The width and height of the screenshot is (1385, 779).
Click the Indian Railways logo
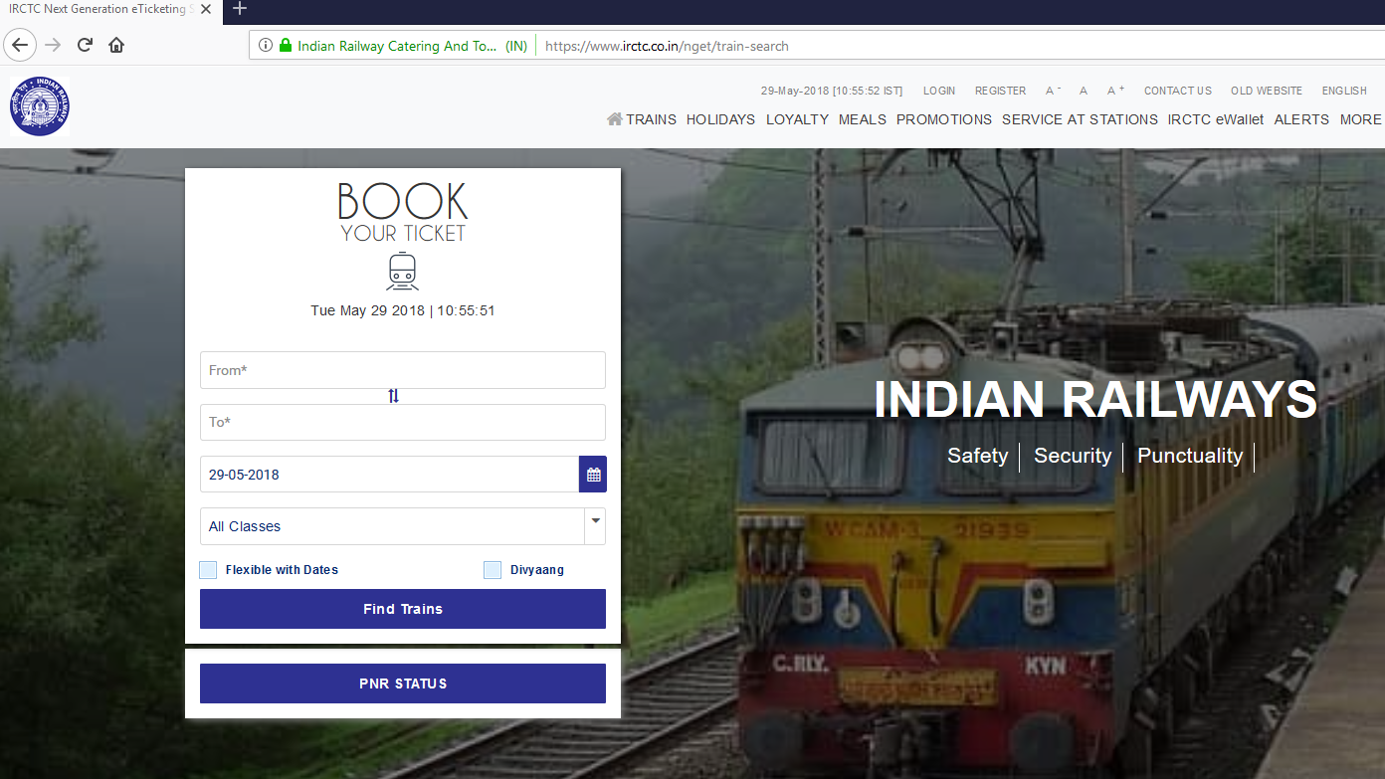40,106
